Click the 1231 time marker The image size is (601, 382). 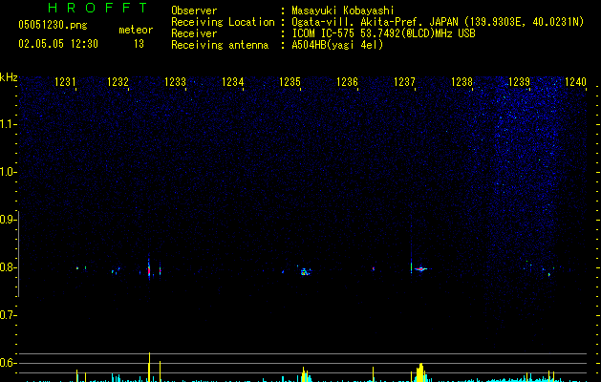pyautogui.click(x=65, y=82)
